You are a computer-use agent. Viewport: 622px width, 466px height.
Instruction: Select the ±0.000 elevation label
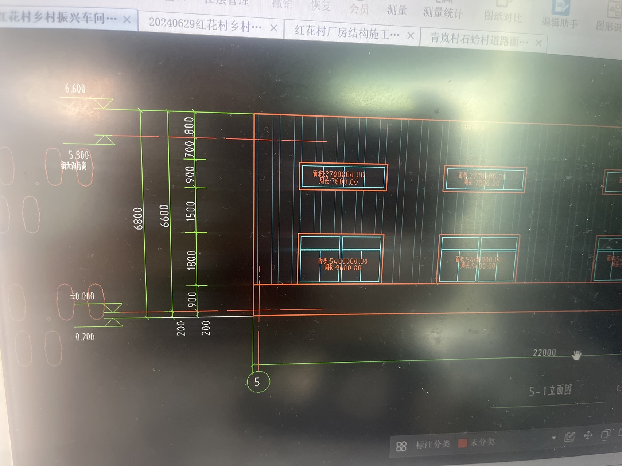click(82, 296)
